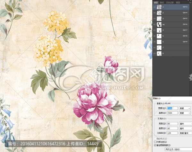Open the 像素/厘米 resolution unit dropdown
This screenshot has height=152, width=192.
point(185,133)
